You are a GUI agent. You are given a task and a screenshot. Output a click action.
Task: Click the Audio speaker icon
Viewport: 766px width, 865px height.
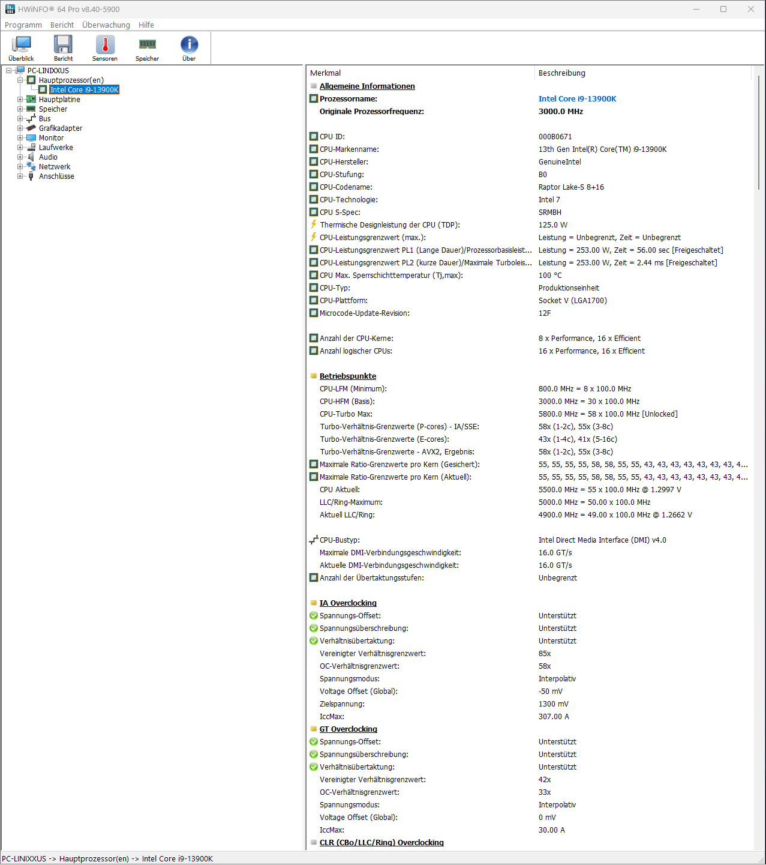point(31,157)
